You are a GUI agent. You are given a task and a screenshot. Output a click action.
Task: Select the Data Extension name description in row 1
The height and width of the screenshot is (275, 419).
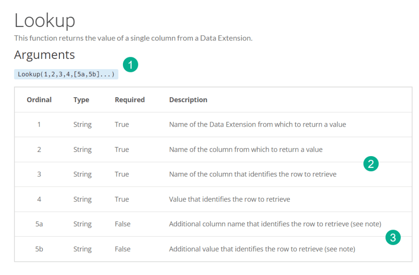coord(257,125)
